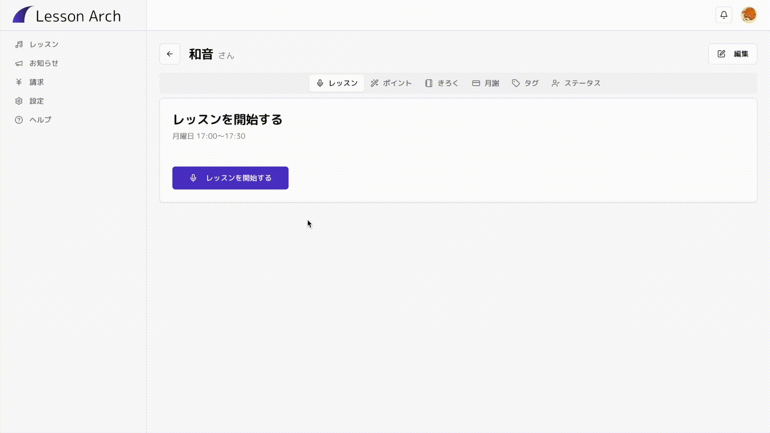Switch to the 月謝 tab
Screen dimensions: 770x433
point(485,83)
